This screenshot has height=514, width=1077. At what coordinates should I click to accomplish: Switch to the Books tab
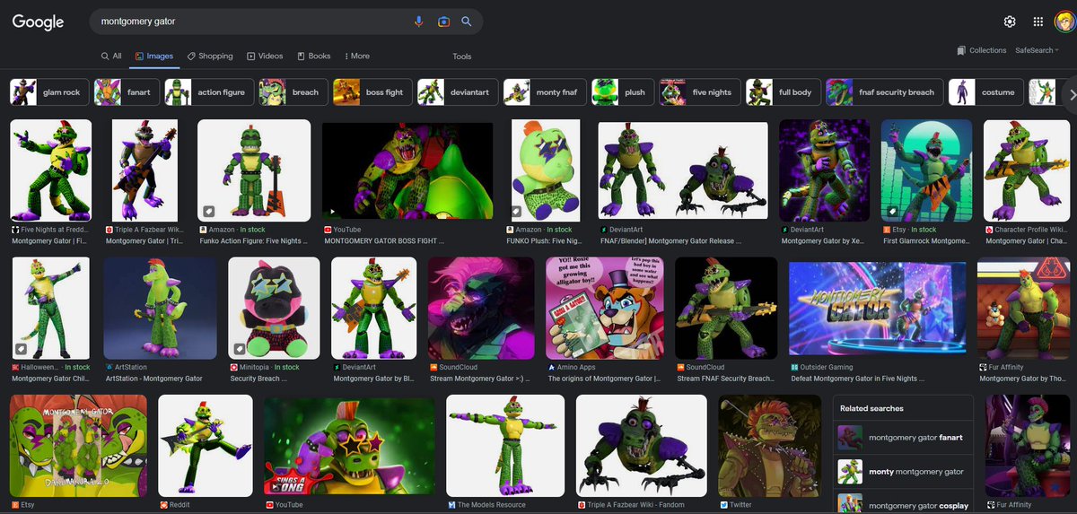pyautogui.click(x=314, y=56)
